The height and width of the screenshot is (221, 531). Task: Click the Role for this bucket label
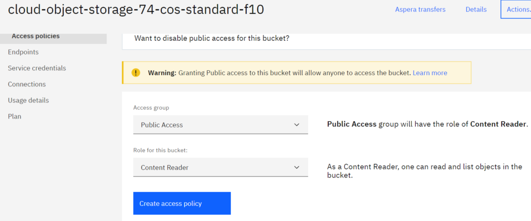click(x=160, y=151)
